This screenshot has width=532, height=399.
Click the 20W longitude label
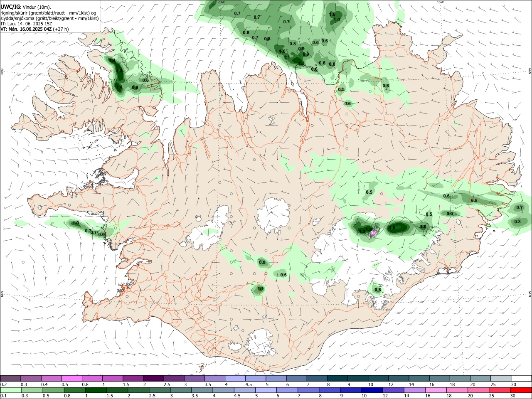[221, 2]
